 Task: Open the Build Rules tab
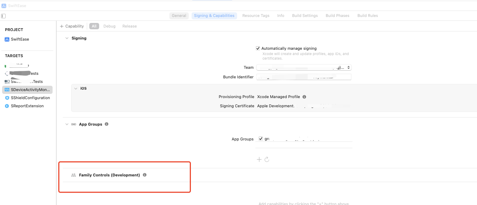click(x=368, y=16)
